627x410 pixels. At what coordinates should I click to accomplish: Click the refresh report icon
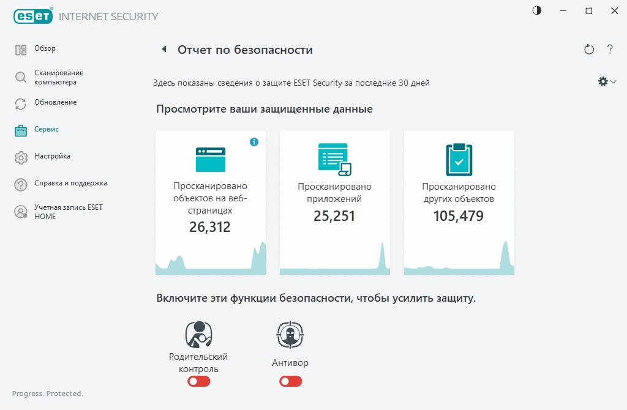[589, 50]
